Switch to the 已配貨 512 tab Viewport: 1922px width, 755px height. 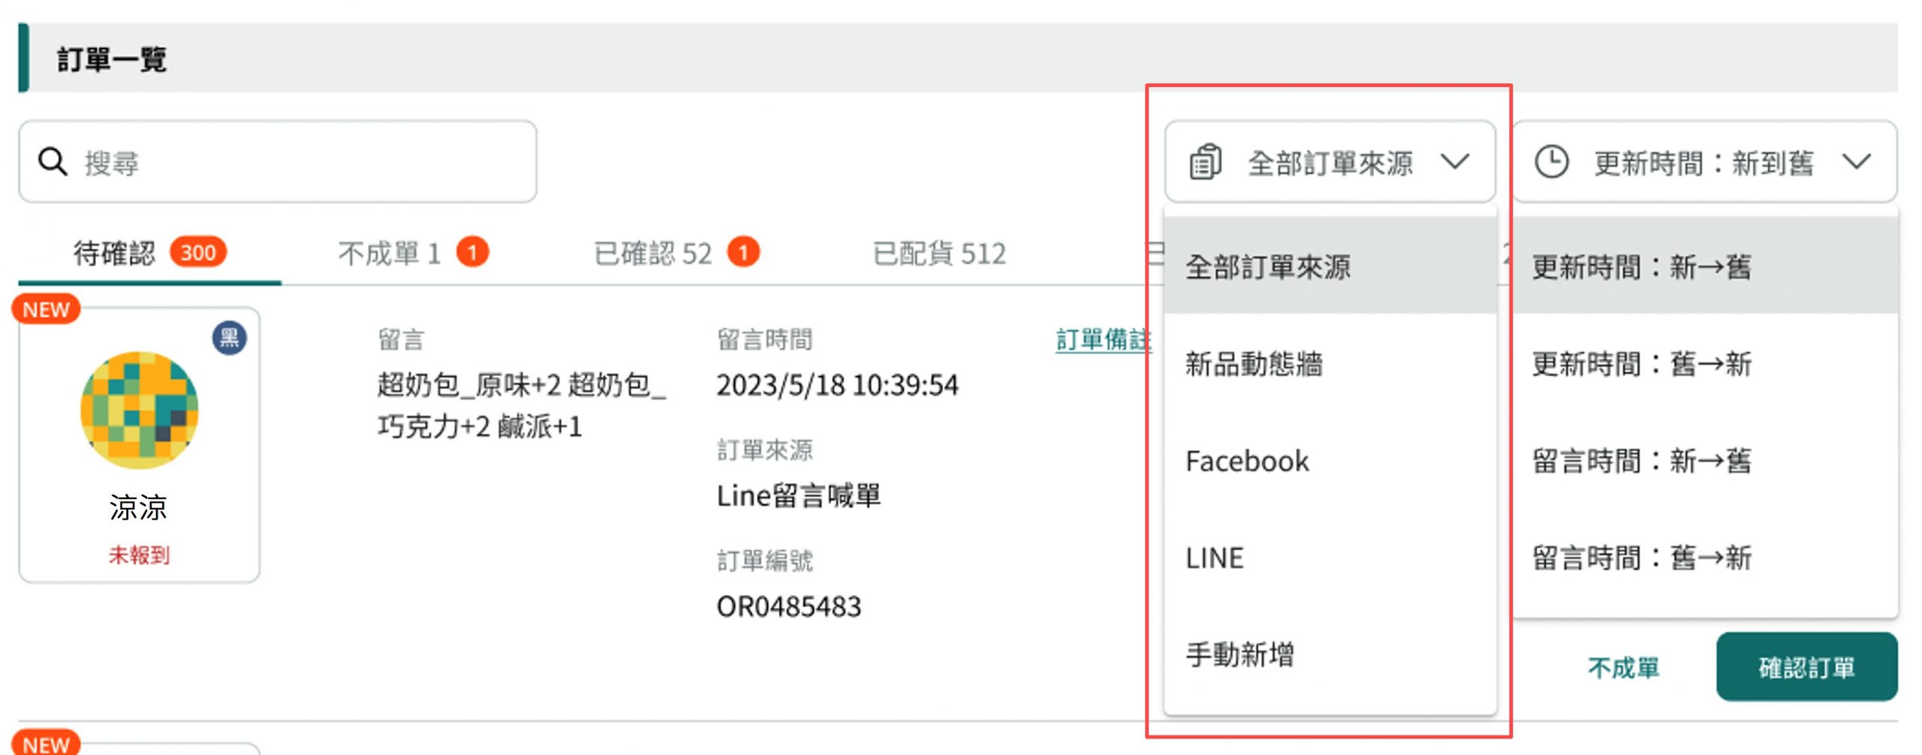point(939,254)
